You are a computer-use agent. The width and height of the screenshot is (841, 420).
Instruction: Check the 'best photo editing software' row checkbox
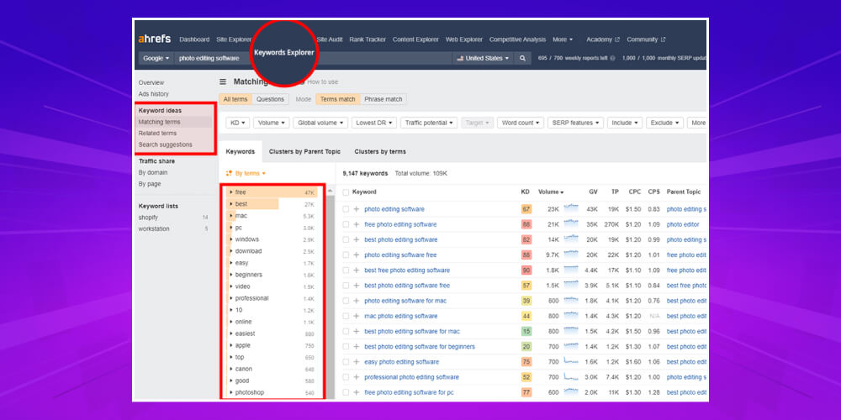(346, 240)
